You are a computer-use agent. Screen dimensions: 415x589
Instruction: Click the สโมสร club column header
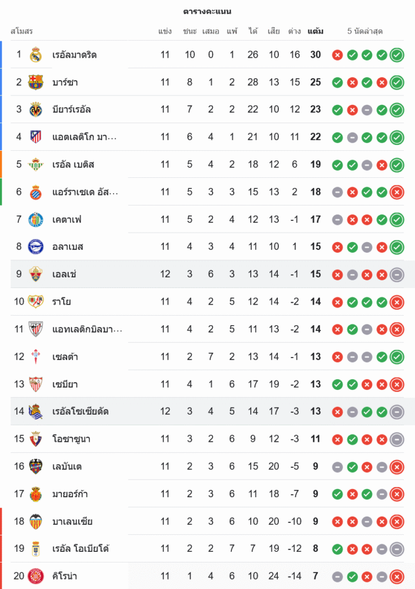[22, 31]
